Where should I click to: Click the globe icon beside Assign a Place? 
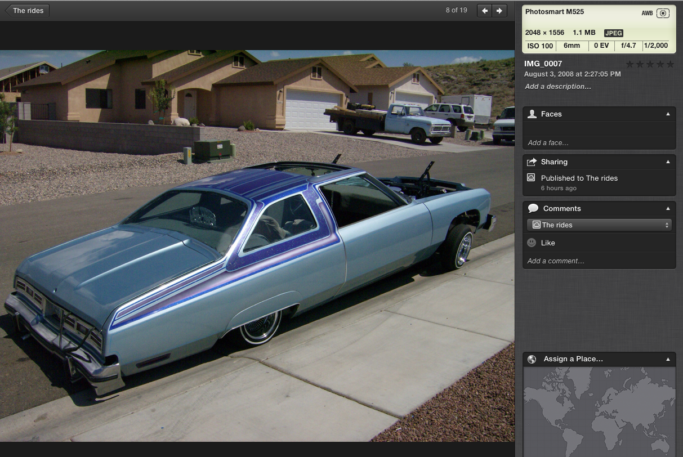tap(532, 359)
